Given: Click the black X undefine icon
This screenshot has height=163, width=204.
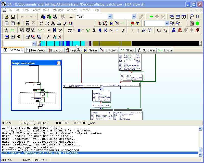Looking at the screenshot, I should click(60, 30).
